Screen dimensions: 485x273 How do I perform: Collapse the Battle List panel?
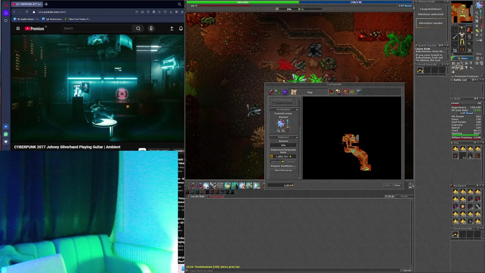tap(480, 80)
